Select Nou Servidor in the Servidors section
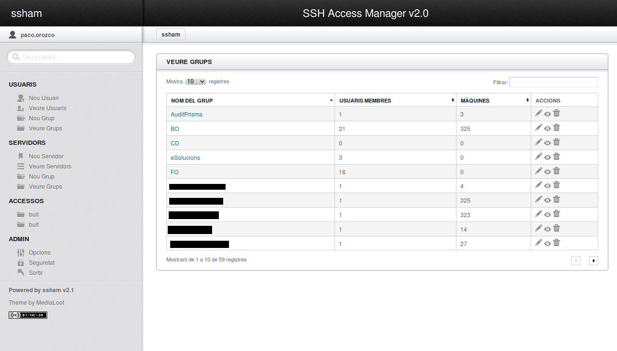The image size is (617, 351). 45,156
